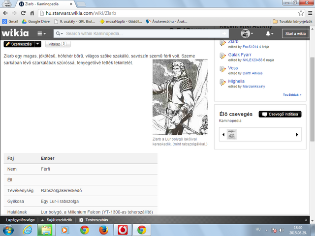Open the notifications bell dropdown

269,33
